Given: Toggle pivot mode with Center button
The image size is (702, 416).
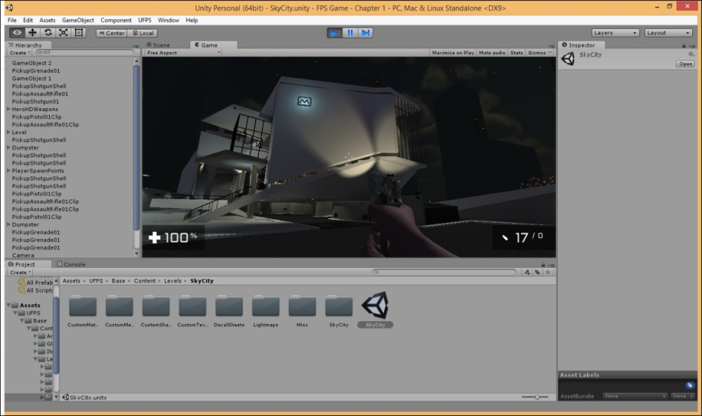Looking at the screenshot, I should [x=112, y=33].
